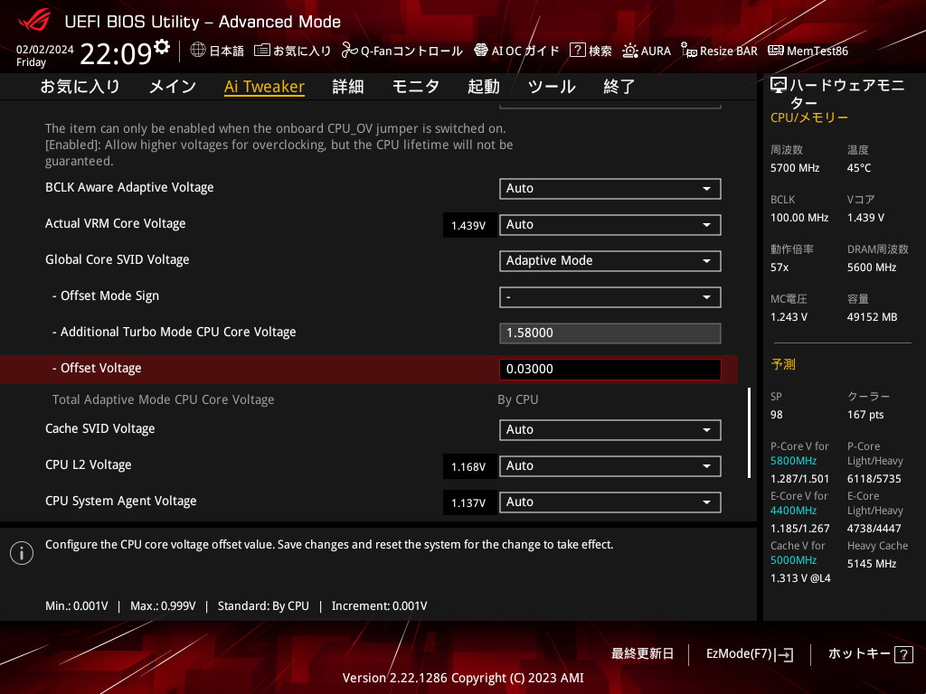The width and height of the screenshot is (926, 694).
Task: Open the お気に入り tab
Action: pos(80,87)
